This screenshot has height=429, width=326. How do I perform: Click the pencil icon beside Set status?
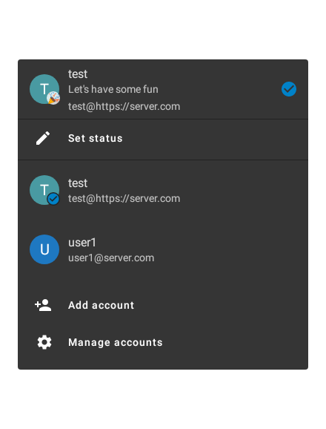43,138
